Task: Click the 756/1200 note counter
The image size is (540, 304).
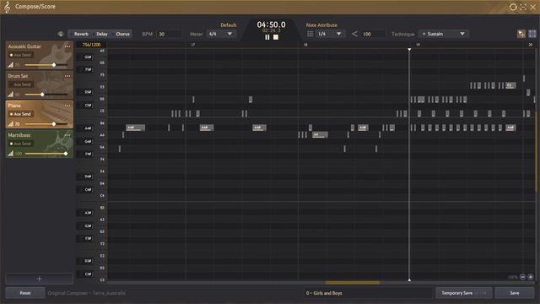Action: coord(91,45)
